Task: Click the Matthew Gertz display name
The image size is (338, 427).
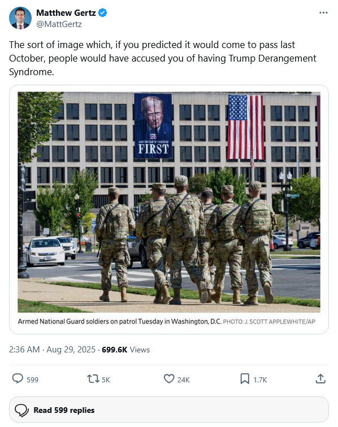Action: (x=66, y=13)
